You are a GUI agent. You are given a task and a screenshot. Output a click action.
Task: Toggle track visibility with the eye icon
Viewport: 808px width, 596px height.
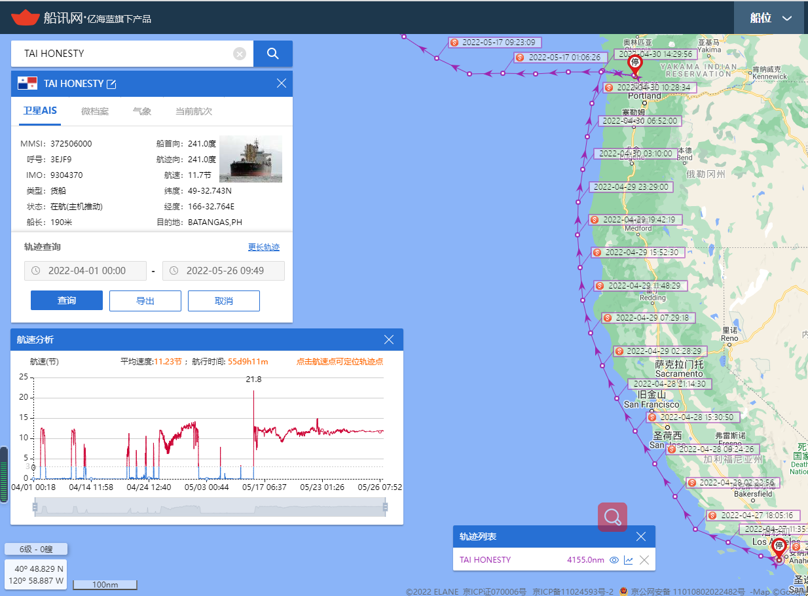pos(614,560)
